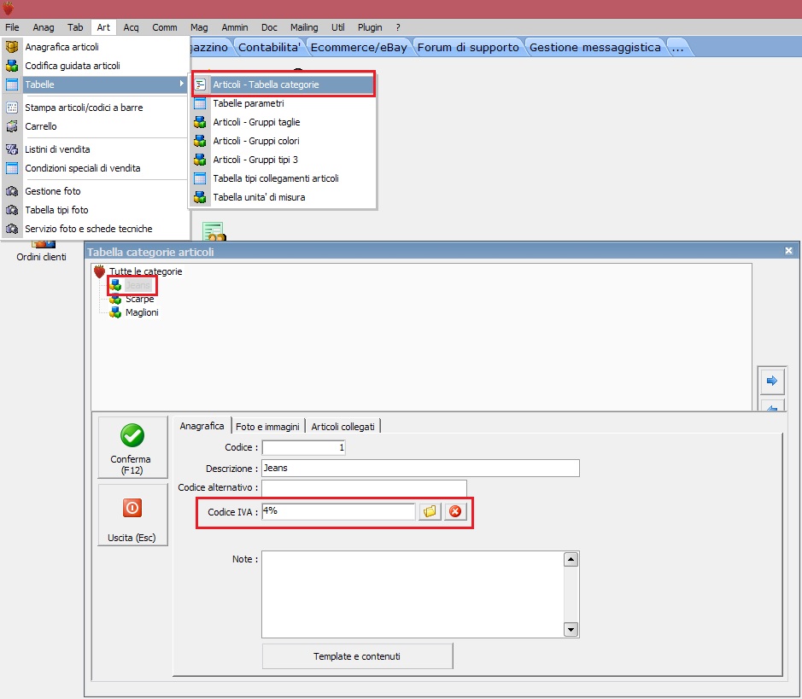
Task: Open the Mailing menu
Action: [304, 27]
